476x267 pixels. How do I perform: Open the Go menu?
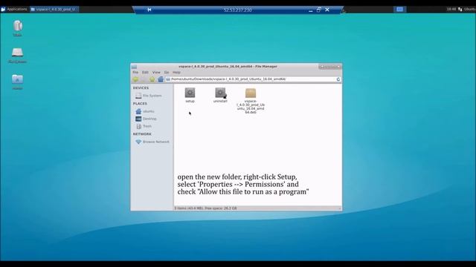167,73
